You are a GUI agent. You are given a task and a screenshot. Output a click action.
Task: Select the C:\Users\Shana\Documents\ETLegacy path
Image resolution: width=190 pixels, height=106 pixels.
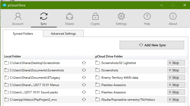(x=35, y=78)
